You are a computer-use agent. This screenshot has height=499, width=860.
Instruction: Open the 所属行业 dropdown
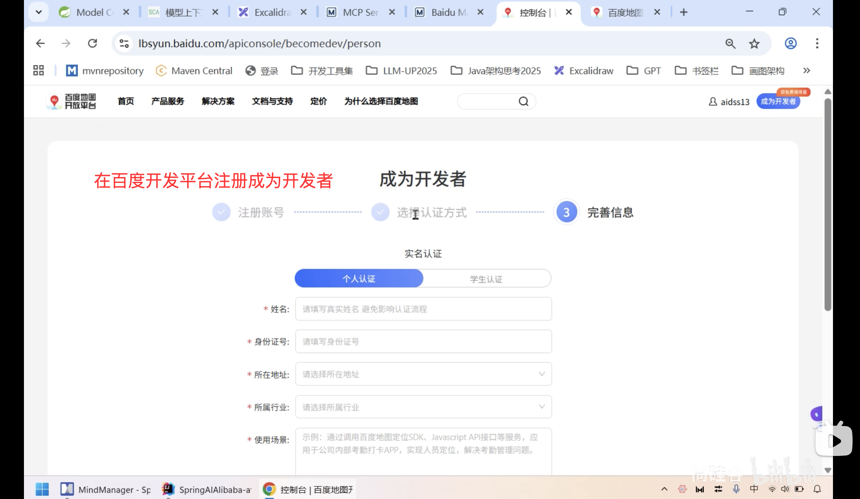click(x=542, y=406)
